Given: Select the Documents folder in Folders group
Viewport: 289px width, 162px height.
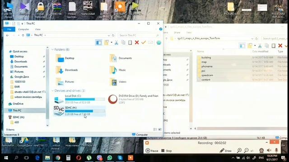Looking at the screenshot, I should 121,58.
